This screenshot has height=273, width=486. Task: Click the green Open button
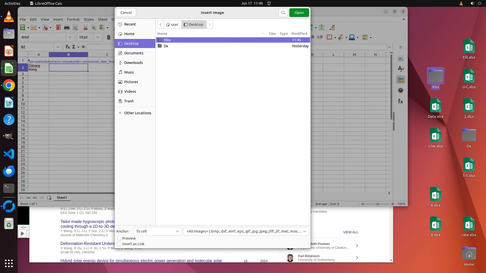click(299, 13)
